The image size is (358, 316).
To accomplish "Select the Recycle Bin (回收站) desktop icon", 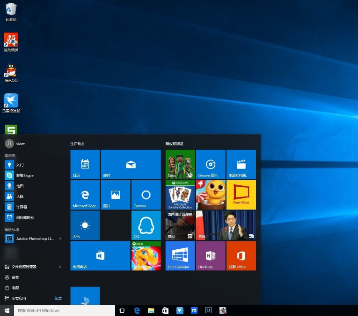I will pyautogui.click(x=11, y=12).
